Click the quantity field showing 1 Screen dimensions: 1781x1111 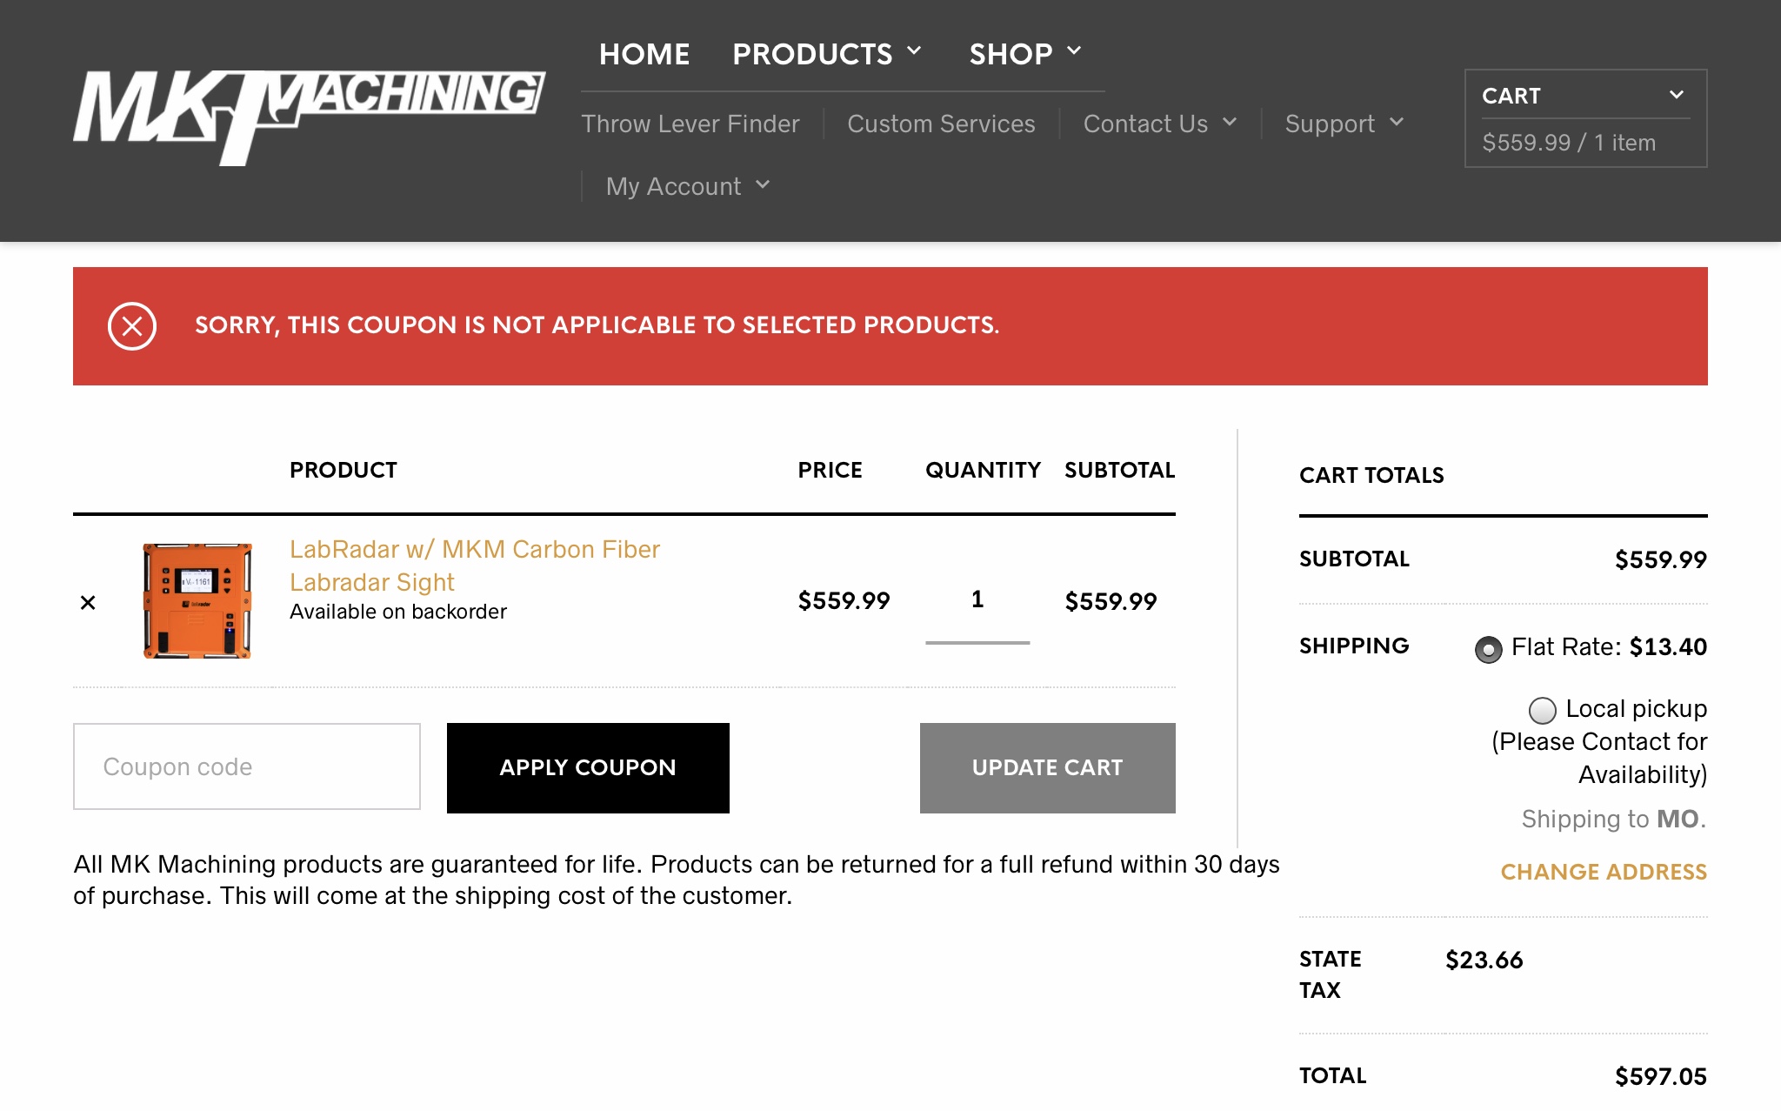coord(977,600)
